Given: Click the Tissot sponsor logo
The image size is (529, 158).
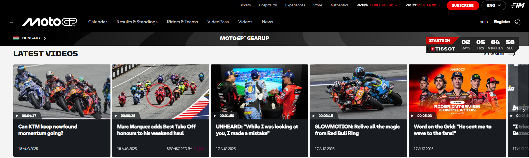Looking at the screenshot, I should tap(441, 49).
